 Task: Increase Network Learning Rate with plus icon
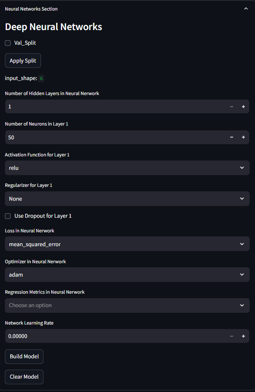(x=243, y=336)
